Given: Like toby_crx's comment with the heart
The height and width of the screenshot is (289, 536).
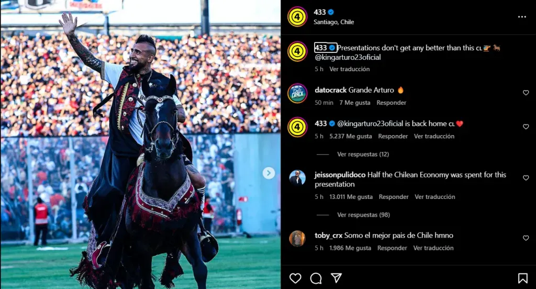Looking at the screenshot, I should (x=526, y=238).
